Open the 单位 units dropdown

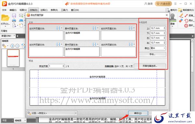pos(158,48)
